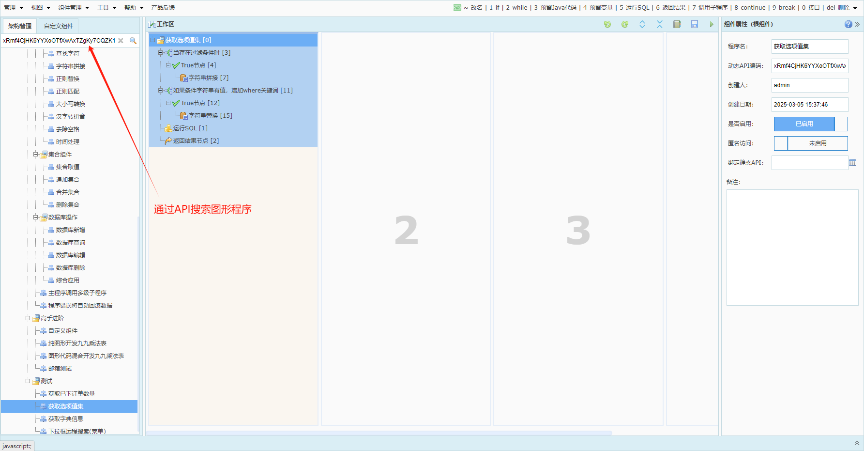The height and width of the screenshot is (451, 864).
Task: Click the del-删除 shortcut
Action: [838, 7]
